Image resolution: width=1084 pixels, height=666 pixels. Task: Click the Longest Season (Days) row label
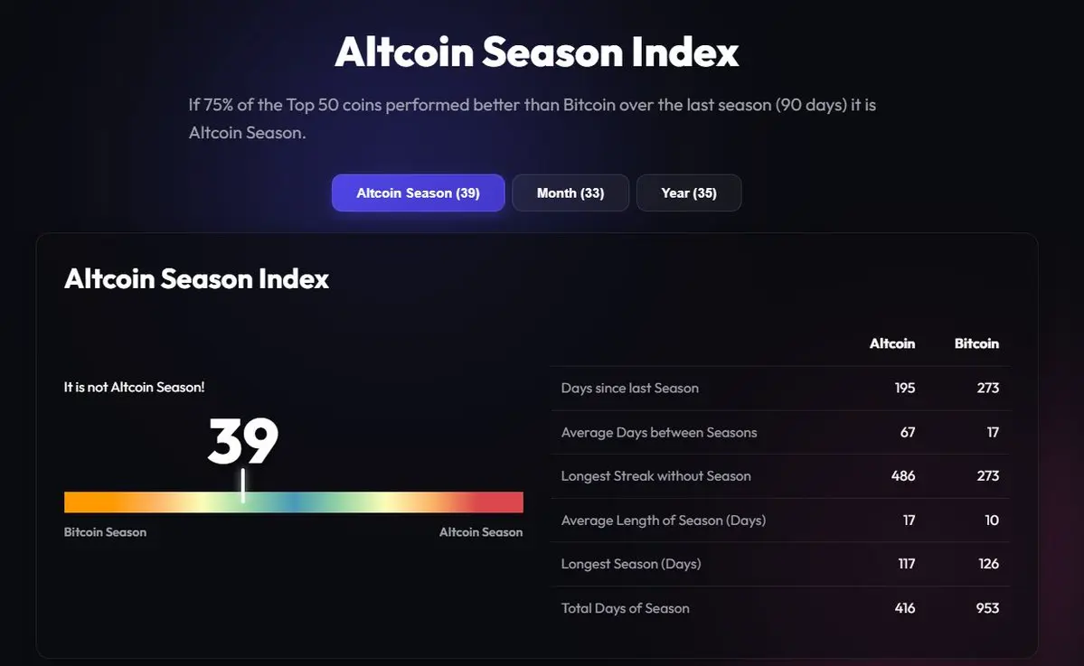[630, 564]
